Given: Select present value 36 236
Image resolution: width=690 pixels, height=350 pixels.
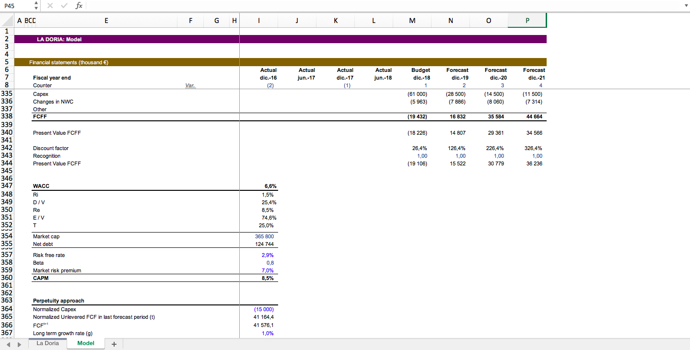Looking at the screenshot, I should click(x=534, y=163).
